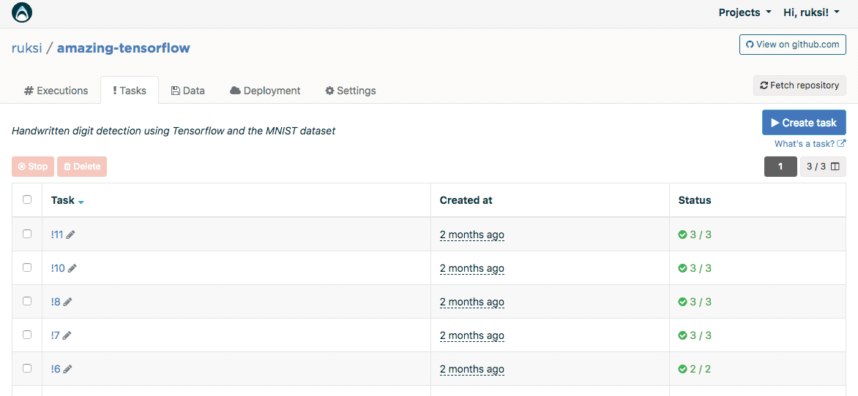
Task: Click '2 months ago' in row !7
Action: pos(471,335)
